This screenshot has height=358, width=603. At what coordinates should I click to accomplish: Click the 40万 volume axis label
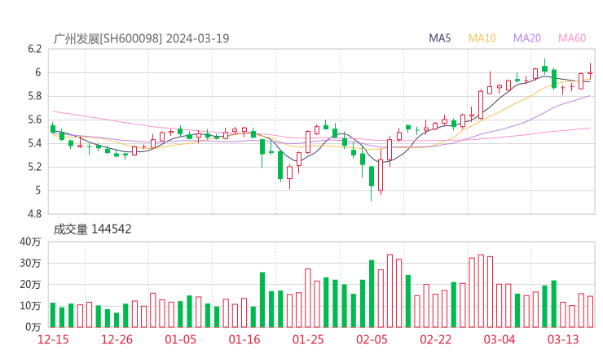tap(30, 242)
